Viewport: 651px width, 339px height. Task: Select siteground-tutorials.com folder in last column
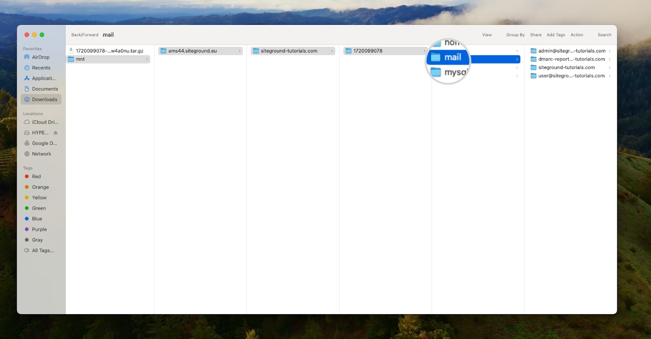(x=571, y=68)
